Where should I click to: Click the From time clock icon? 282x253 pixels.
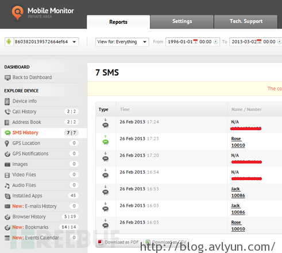pos(215,42)
